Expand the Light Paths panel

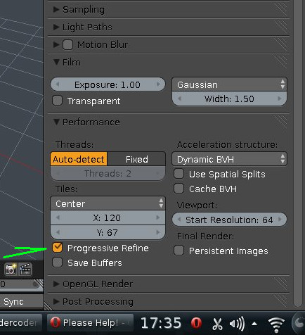click(x=56, y=27)
